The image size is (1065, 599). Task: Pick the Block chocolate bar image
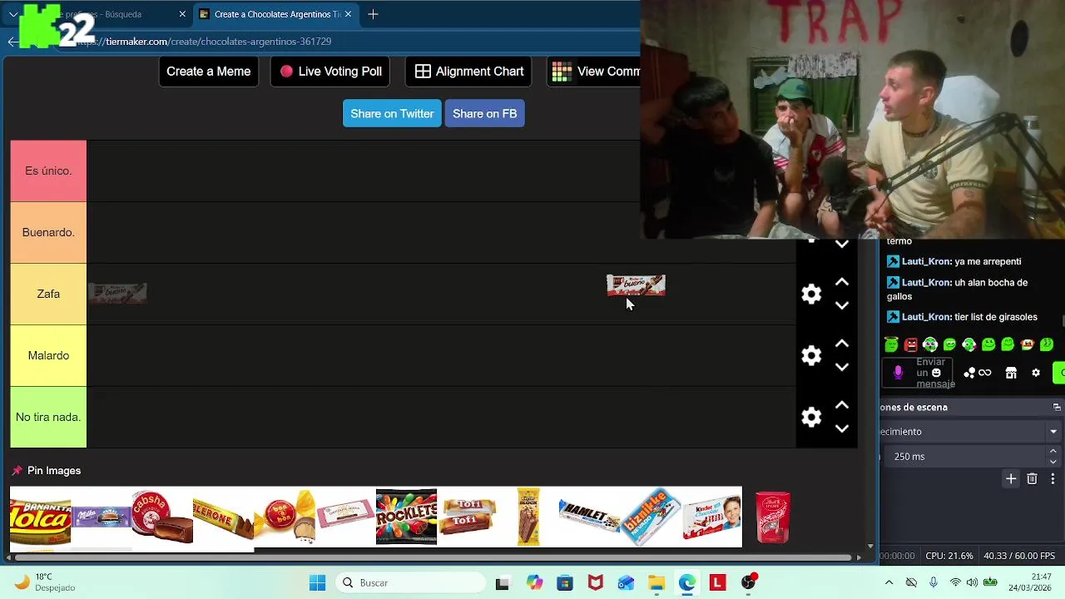[528, 517]
